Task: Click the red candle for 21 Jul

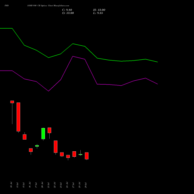Action: [x=49, y=130]
